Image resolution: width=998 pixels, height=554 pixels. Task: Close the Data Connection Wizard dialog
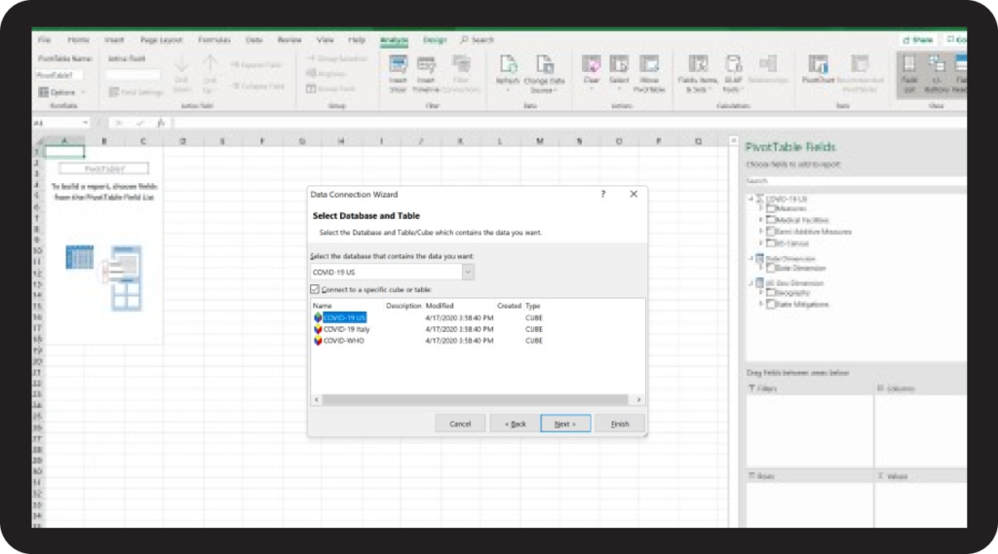tap(633, 194)
